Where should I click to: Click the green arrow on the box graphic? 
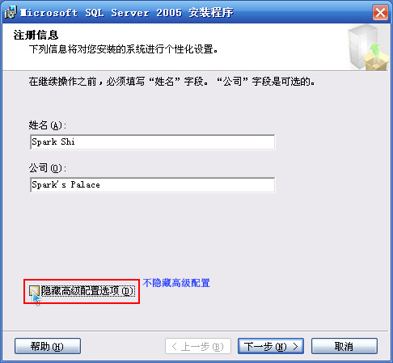coord(375,51)
